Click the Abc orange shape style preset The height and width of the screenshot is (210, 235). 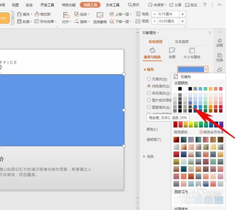click(5, 18)
